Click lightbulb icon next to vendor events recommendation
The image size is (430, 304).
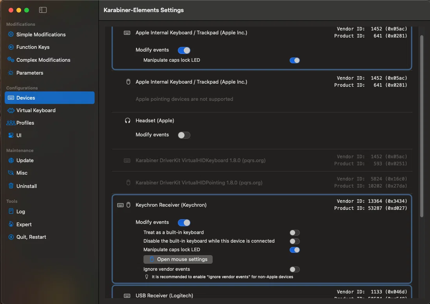coord(147,277)
